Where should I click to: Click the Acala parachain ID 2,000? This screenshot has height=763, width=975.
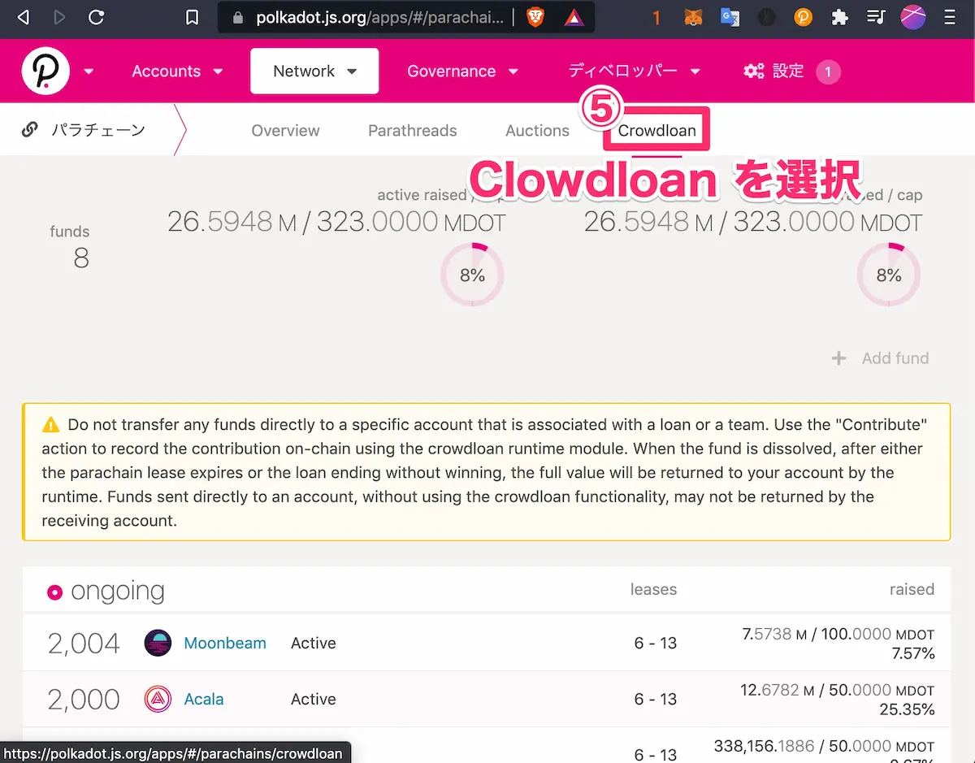coord(84,700)
